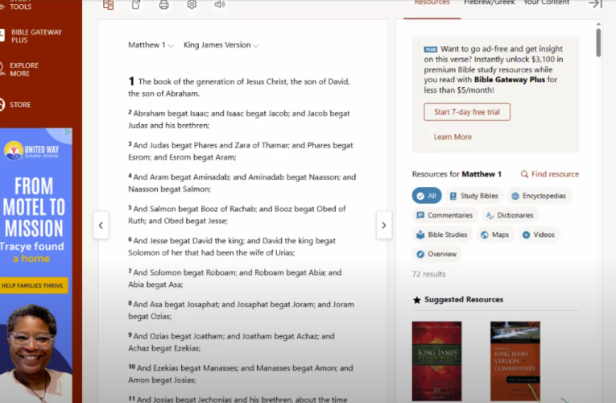Screen dimensions: 616x403
Task: Click the Bible Gateway Plus sidebar icon
Action: 2,35
